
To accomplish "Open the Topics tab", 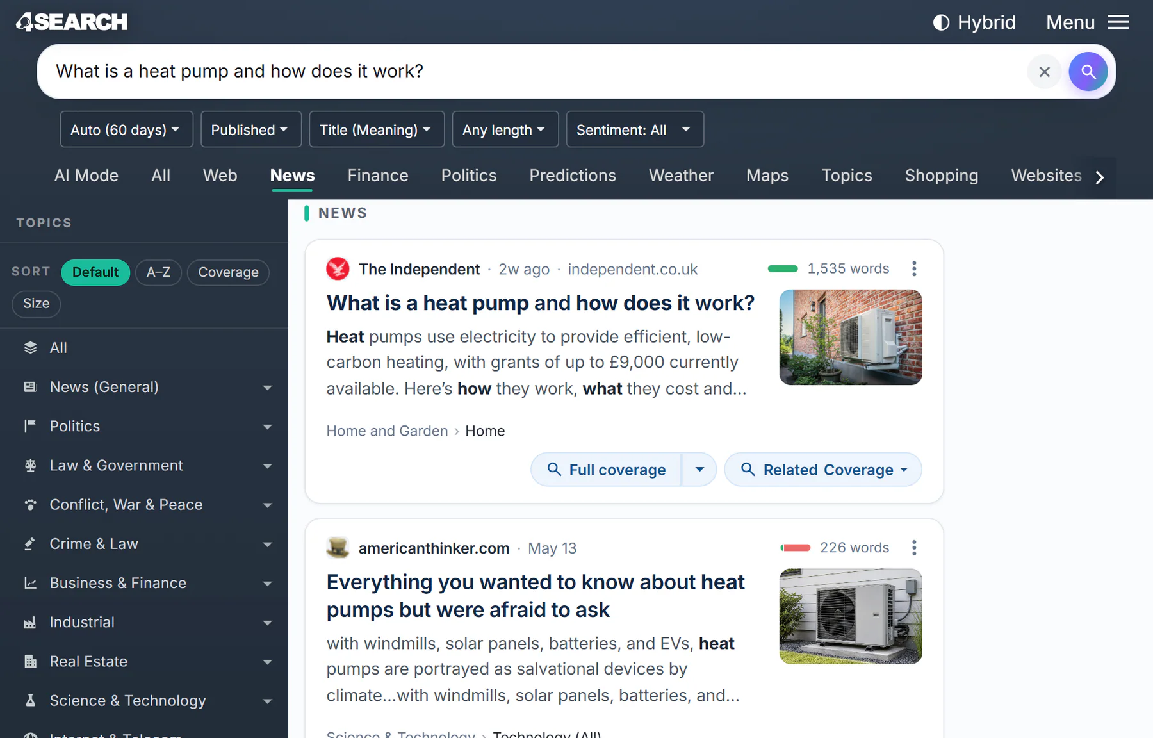I will click(x=847, y=176).
